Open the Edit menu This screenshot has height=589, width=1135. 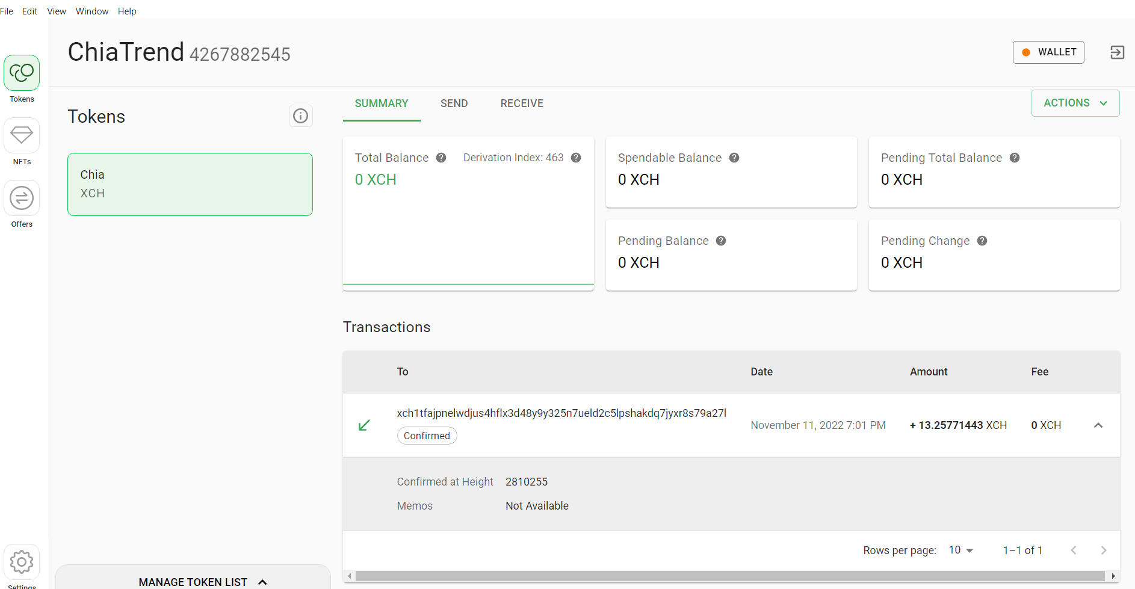29,11
